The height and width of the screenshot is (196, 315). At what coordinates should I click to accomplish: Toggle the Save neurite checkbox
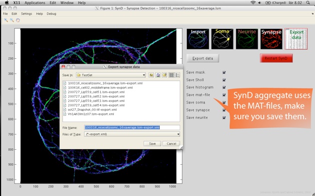pos(224,118)
